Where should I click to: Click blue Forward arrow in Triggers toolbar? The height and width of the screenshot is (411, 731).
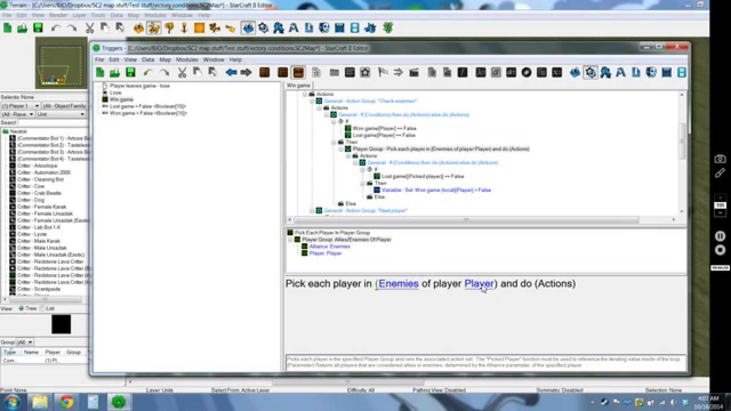point(246,72)
